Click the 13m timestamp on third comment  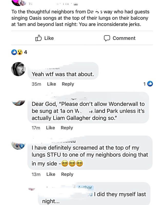click(36, 174)
